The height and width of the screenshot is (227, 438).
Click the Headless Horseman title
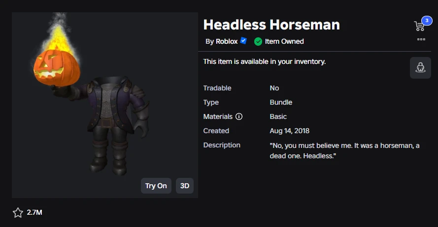pyautogui.click(x=271, y=25)
